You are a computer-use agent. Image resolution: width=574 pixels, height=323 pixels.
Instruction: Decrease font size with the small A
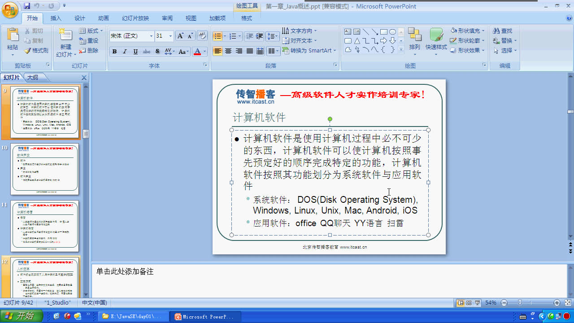coord(190,36)
